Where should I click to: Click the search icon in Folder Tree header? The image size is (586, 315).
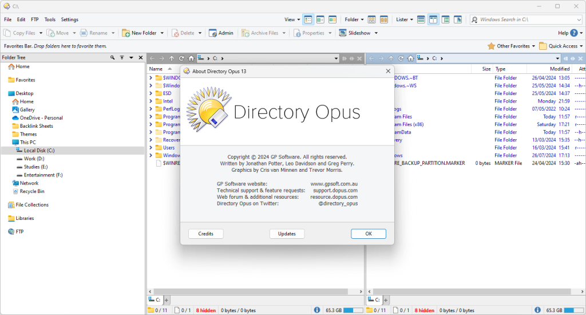coord(113,58)
